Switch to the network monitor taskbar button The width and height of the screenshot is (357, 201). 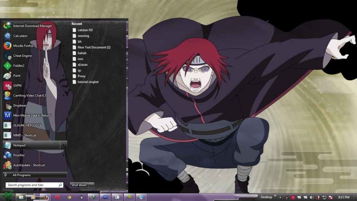(x=141, y=197)
